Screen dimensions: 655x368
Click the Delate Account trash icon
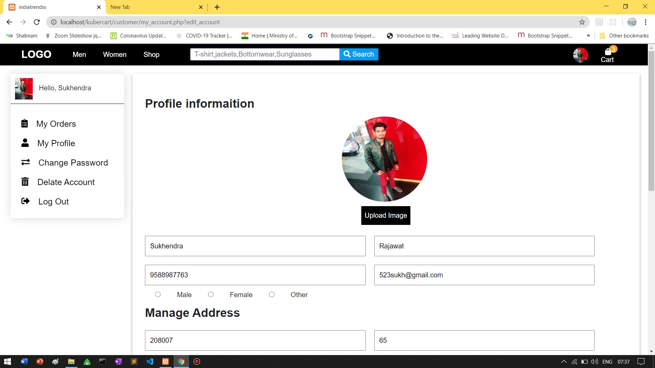pyautogui.click(x=25, y=182)
